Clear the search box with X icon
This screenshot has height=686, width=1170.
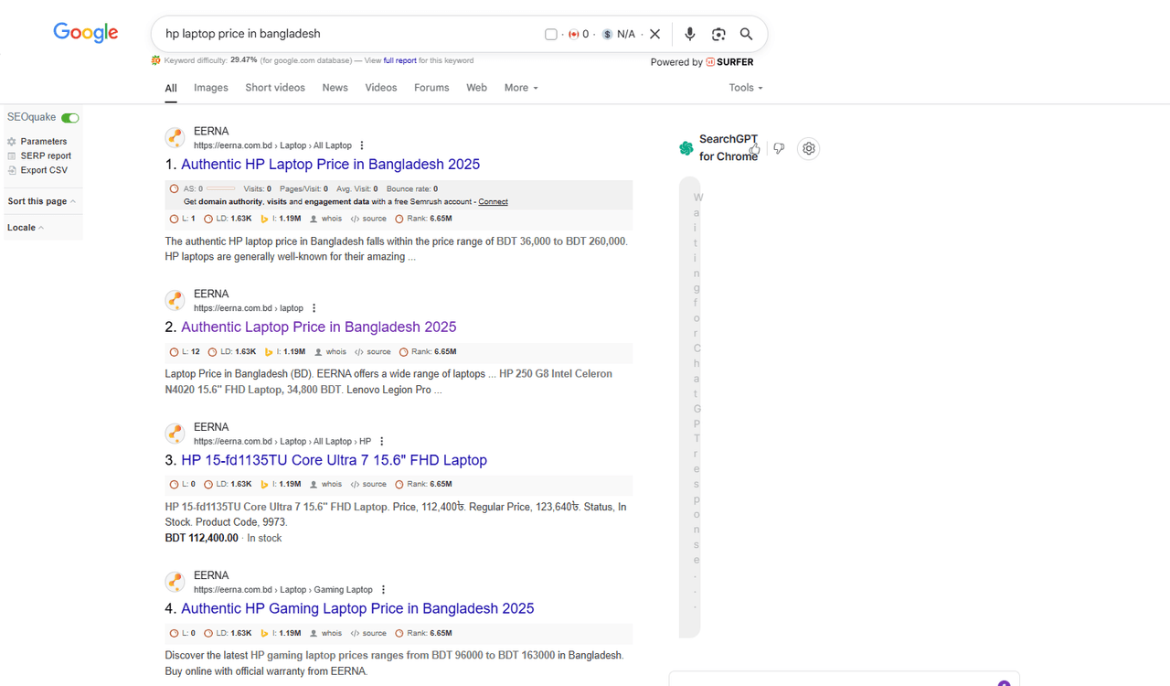654,34
